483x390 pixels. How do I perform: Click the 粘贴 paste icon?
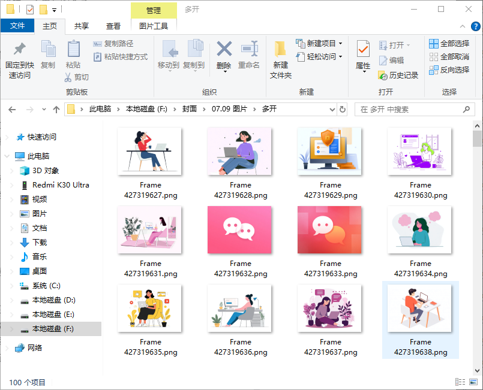pyautogui.click(x=74, y=49)
